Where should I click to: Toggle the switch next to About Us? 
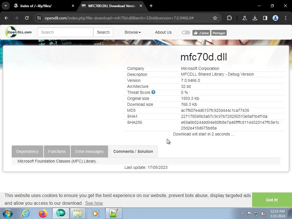[186, 33]
